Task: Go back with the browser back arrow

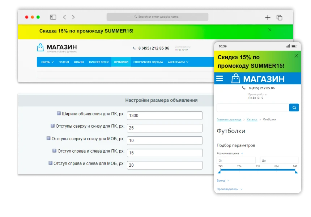Action: pyautogui.click(x=64, y=17)
